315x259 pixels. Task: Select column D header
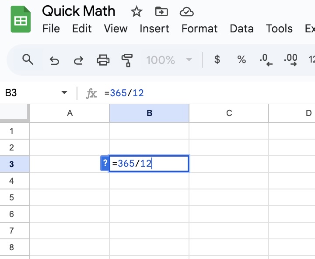pos(292,113)
